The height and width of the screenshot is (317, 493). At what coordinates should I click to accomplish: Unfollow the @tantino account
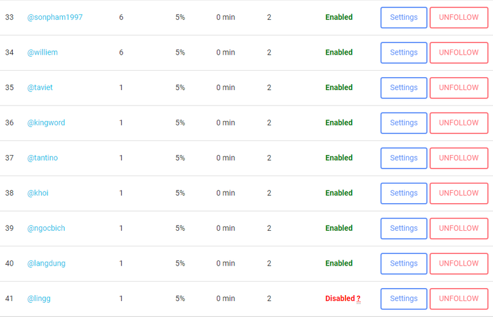click(x=459, y=158)
